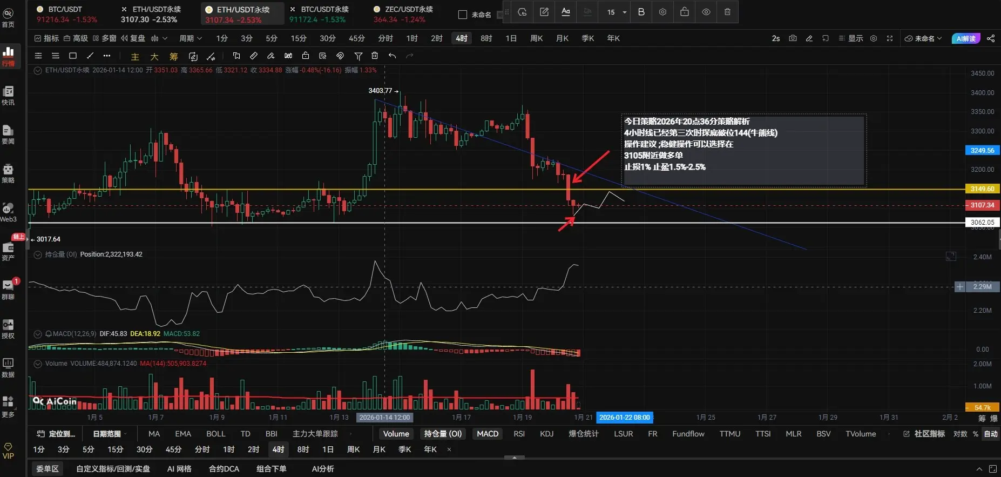Select the 15分 timeframe in top bar
This screenshot has width=1001, height=477.
(x=299, y=38)
